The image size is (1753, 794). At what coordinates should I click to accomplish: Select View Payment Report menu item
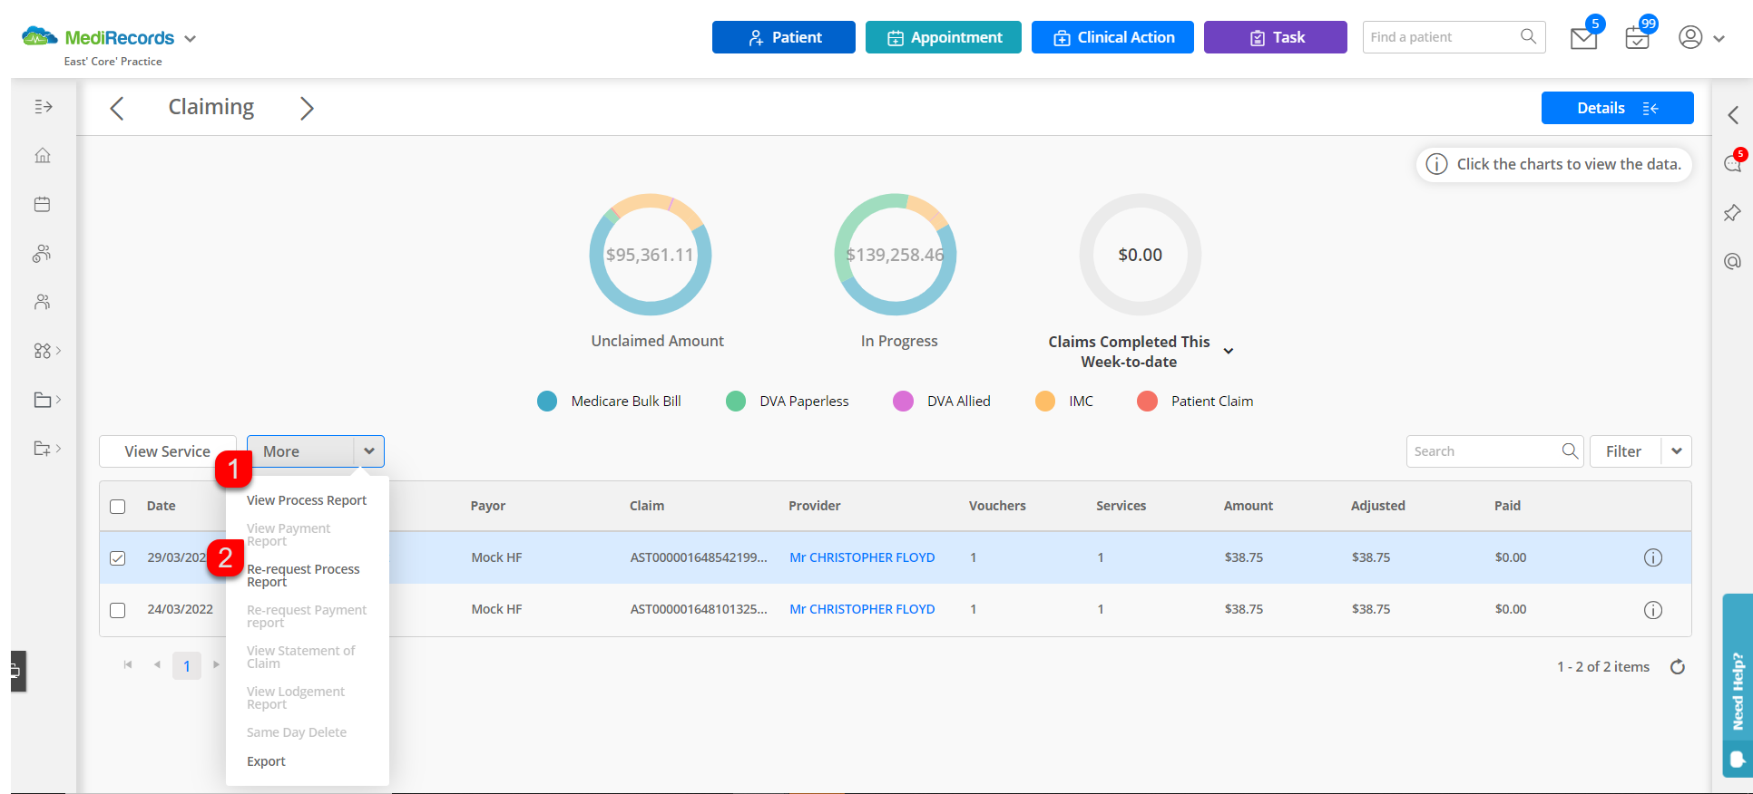click(289, 535)
